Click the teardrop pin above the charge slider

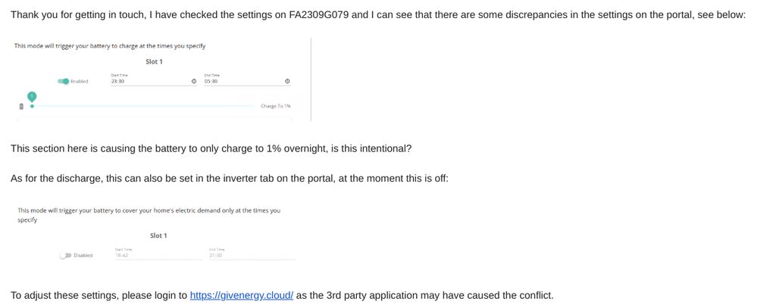[x=32, y=96]
